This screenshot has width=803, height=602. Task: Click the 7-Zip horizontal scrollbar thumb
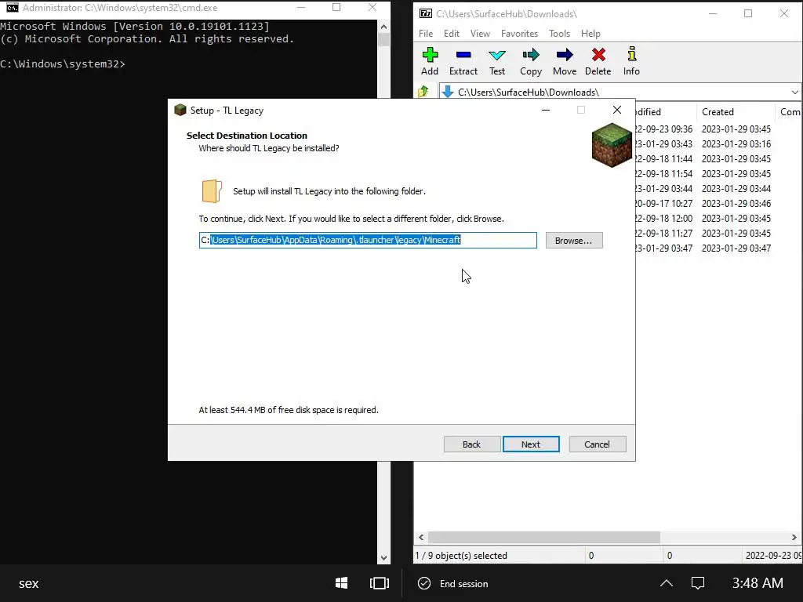544,537
